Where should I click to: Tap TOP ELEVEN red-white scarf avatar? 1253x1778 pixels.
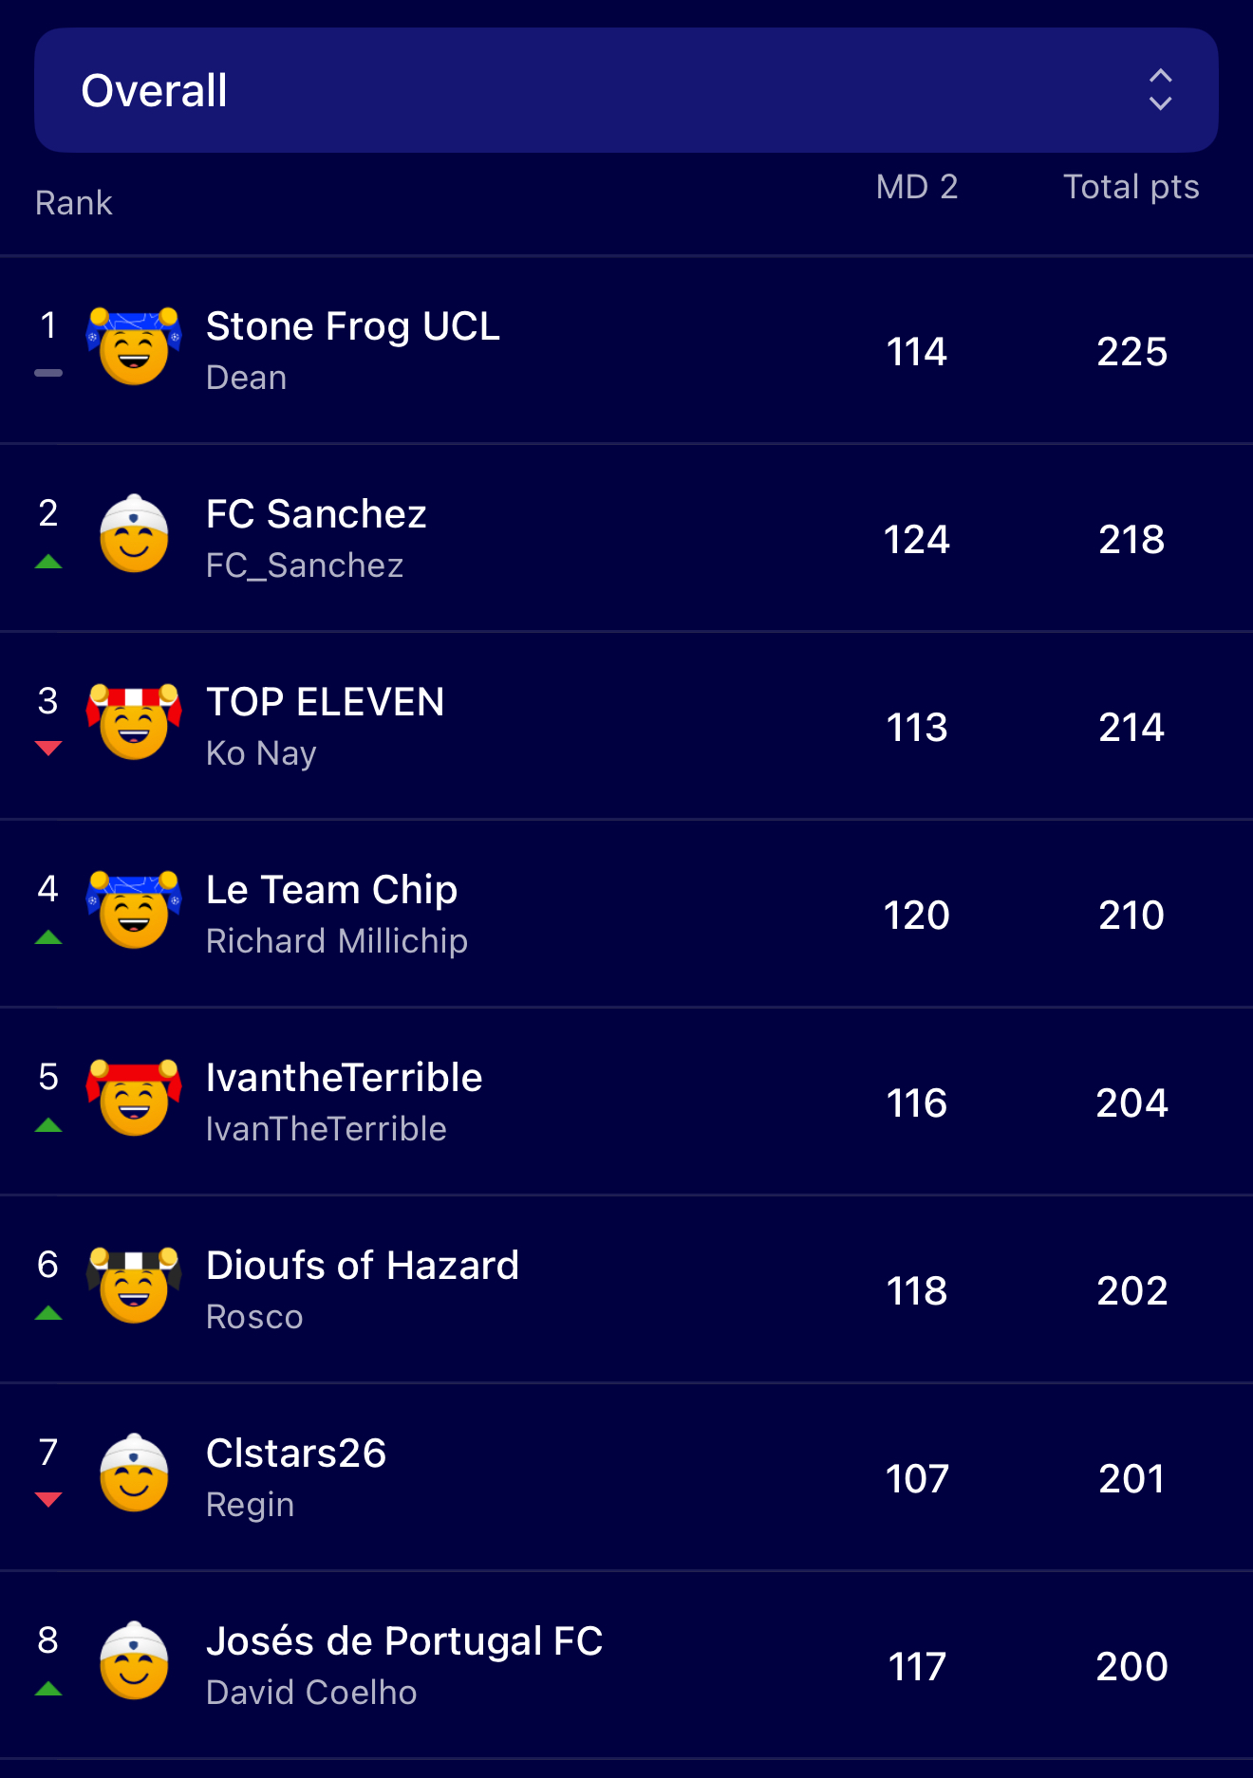[x=134, y=722]
